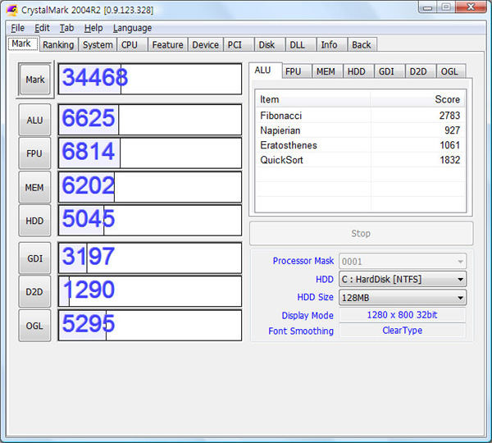The width and height of the screenshot is (492, 443).
Task: Select the Napierian row
Action: point(360,130)
